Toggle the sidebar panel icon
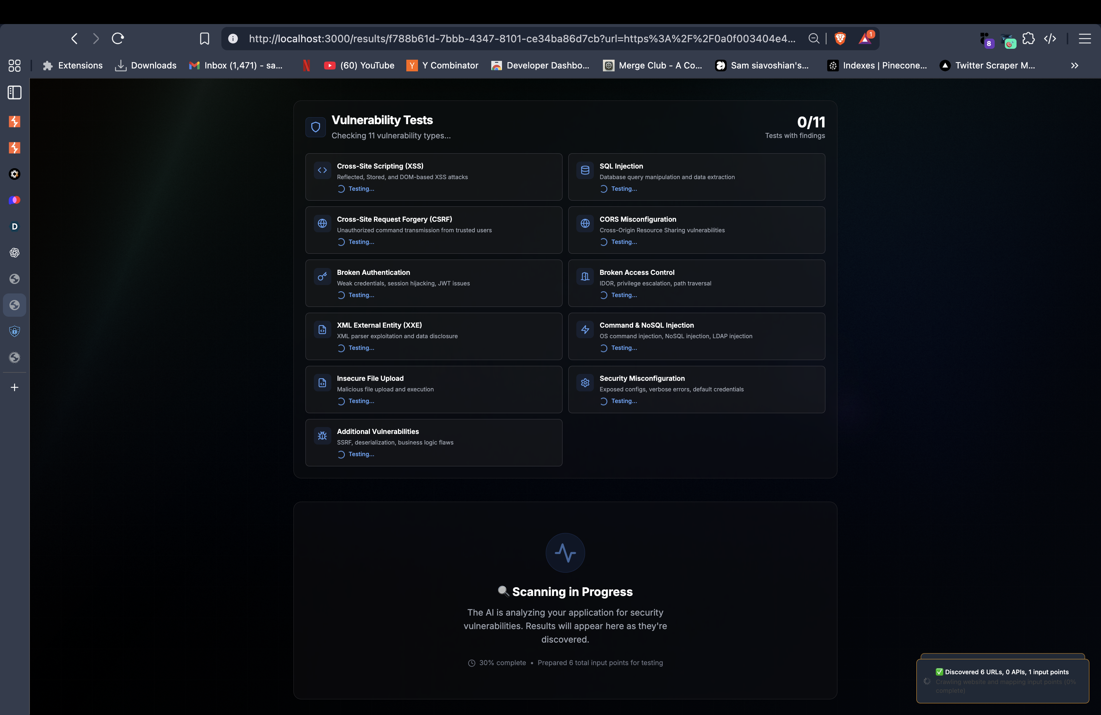Screen dimensions: 1101x715 14,92
